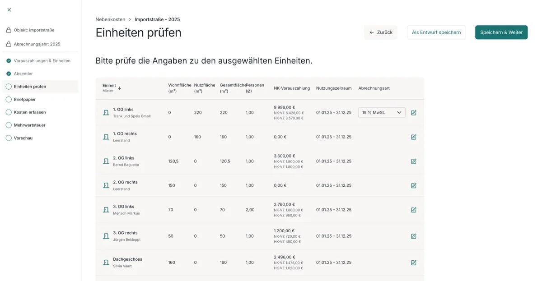Select the Vorschau step circle
Screen dimensions: 542x281
click(9, 138)
